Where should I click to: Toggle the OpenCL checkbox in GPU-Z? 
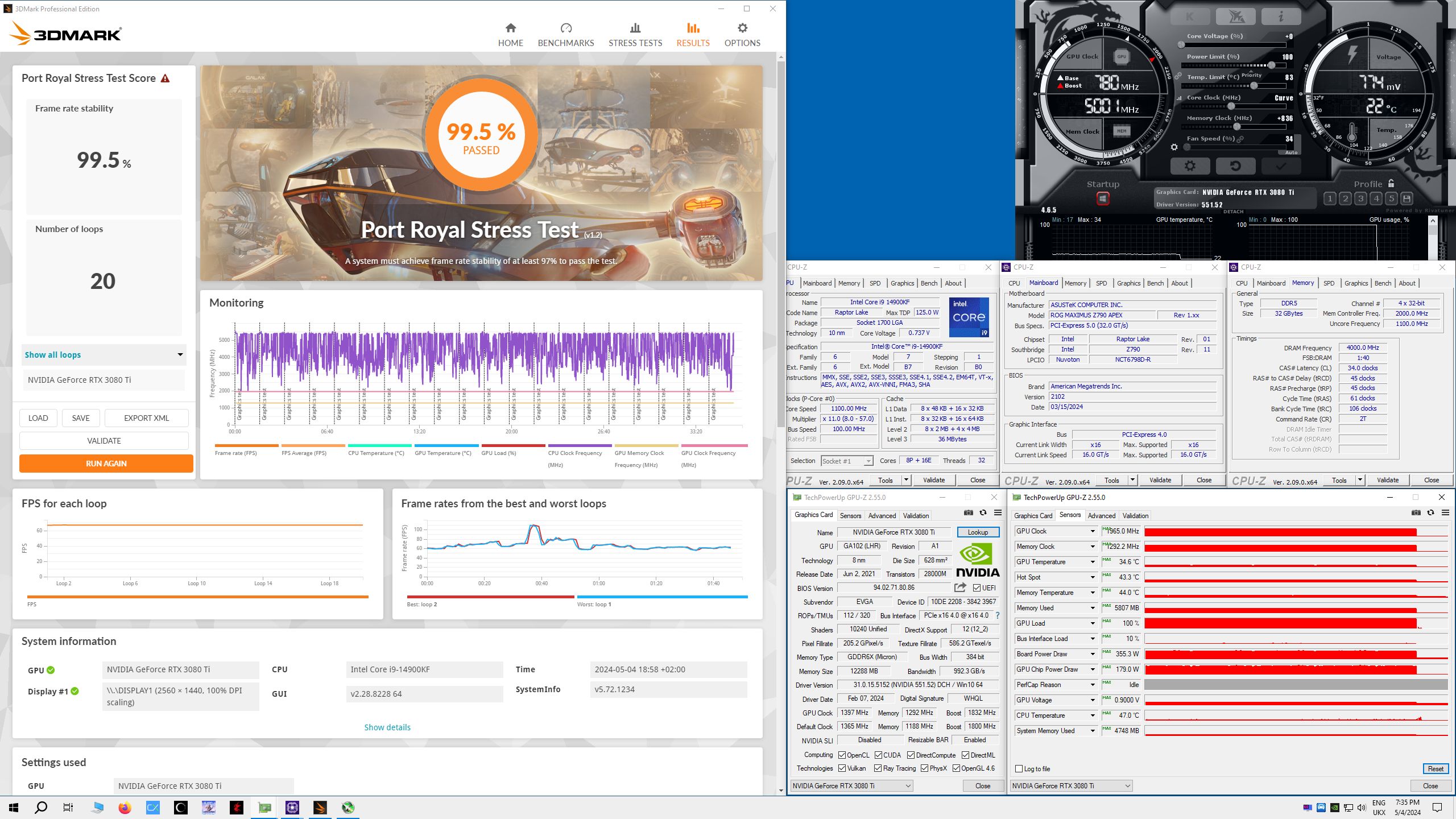[x=842, y=755]
